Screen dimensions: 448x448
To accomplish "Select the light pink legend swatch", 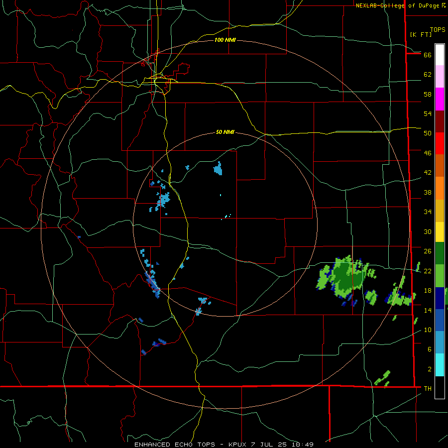I will click(440, 77).
